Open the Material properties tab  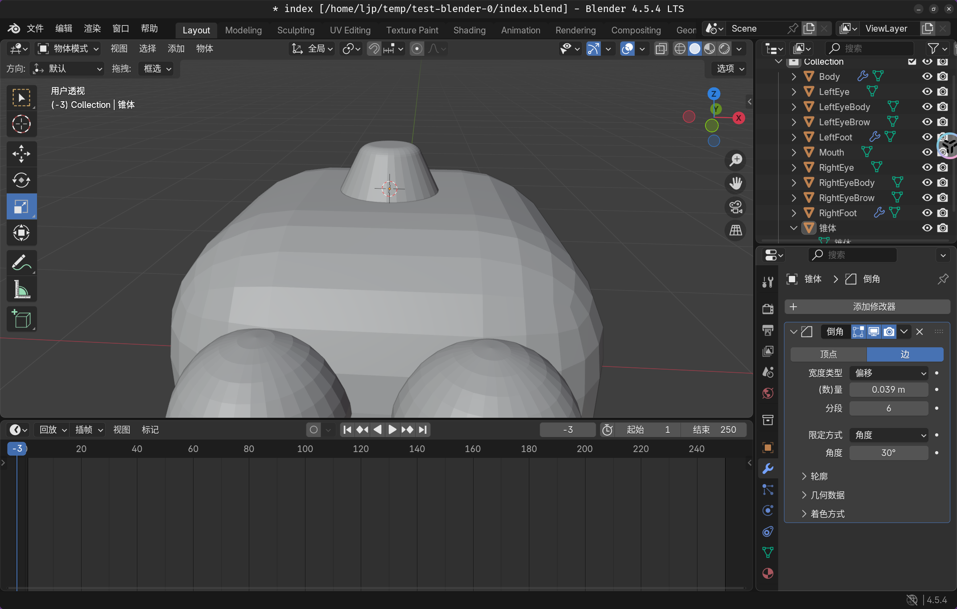(x=767, y=573)
